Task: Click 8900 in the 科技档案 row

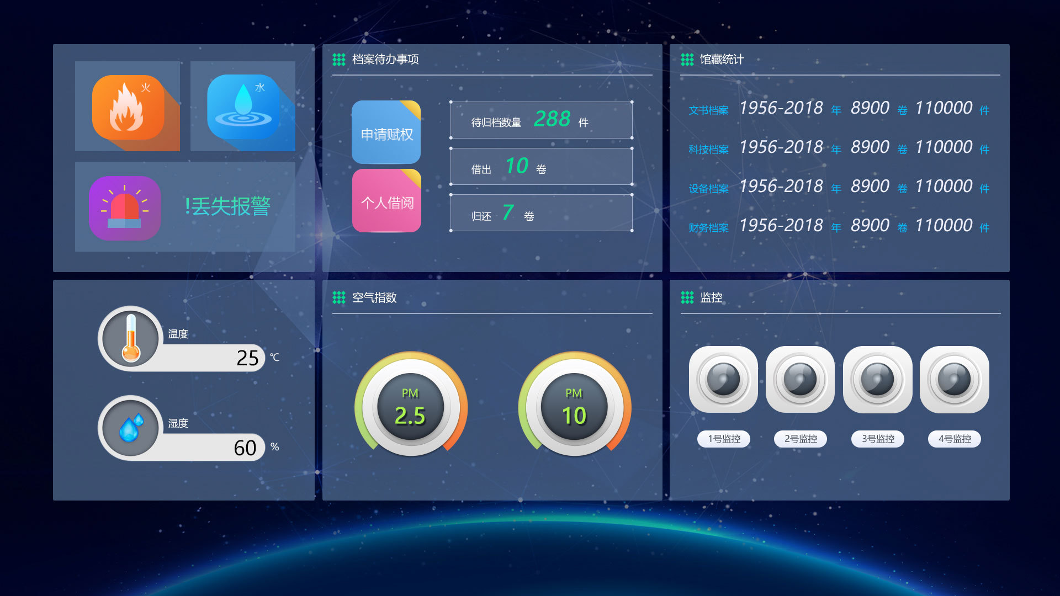Action: click(x=870, y=147)
